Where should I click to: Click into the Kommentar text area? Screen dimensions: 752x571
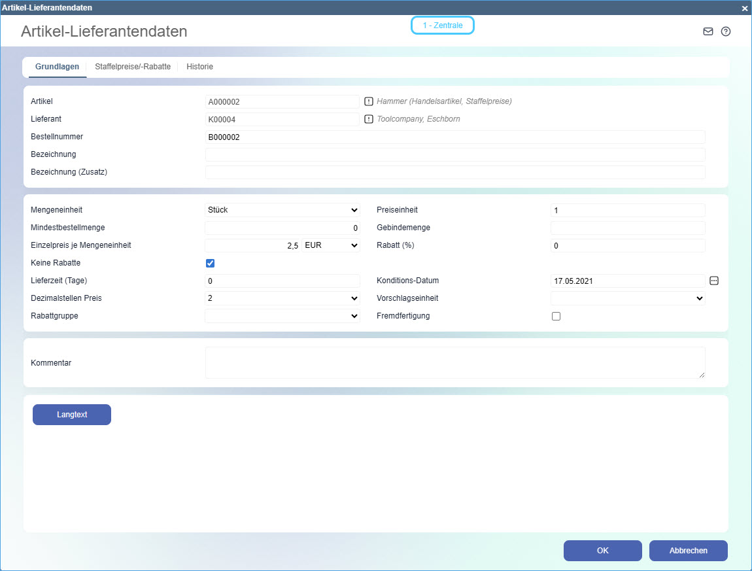454,362
